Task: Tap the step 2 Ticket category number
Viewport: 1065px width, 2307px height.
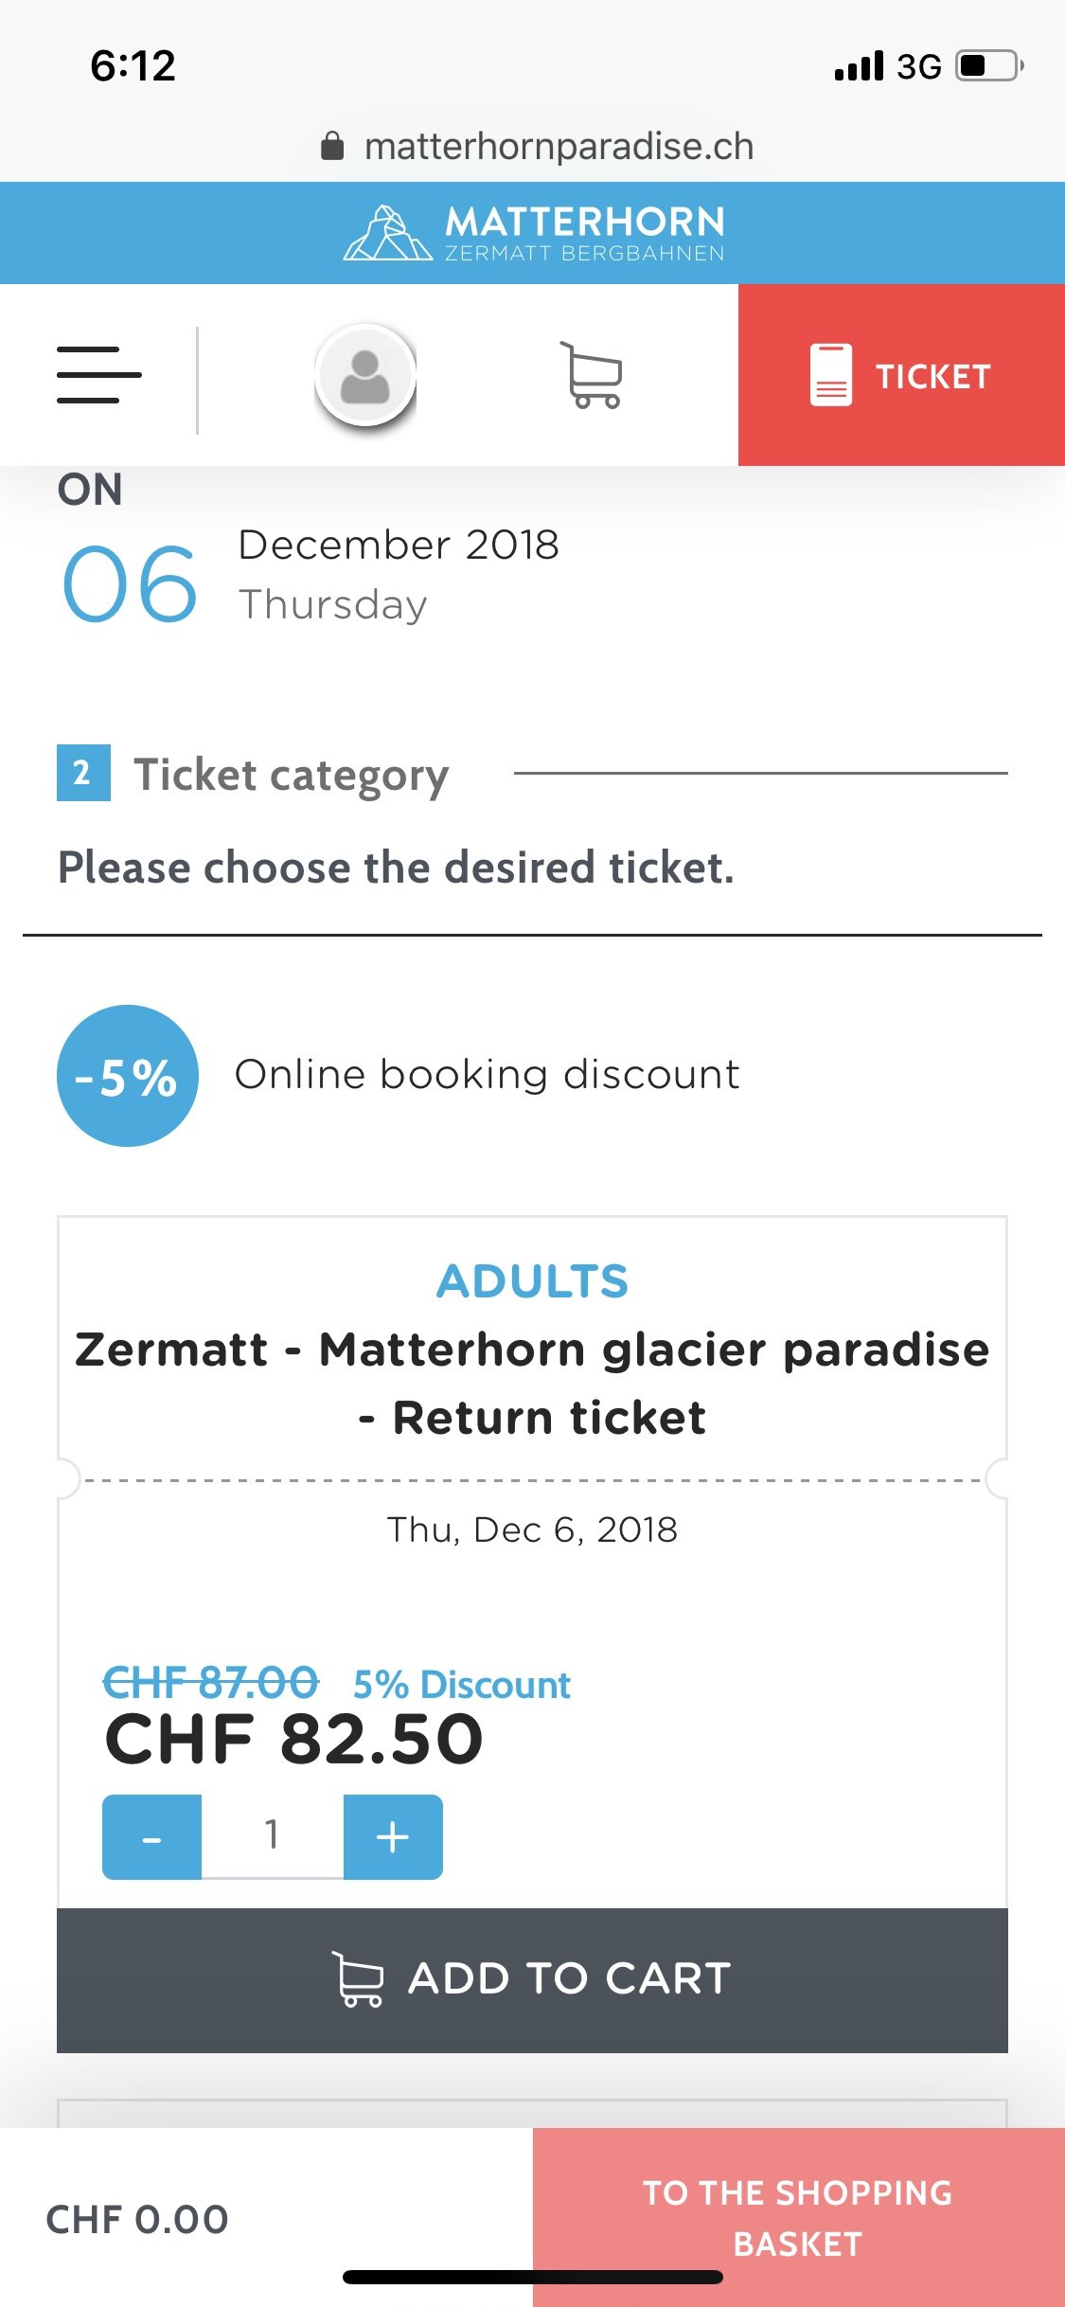Action: 83,773
